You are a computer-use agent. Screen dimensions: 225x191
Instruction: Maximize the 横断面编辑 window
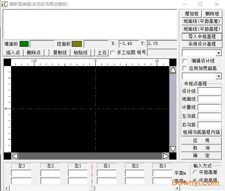pos(200,4)
